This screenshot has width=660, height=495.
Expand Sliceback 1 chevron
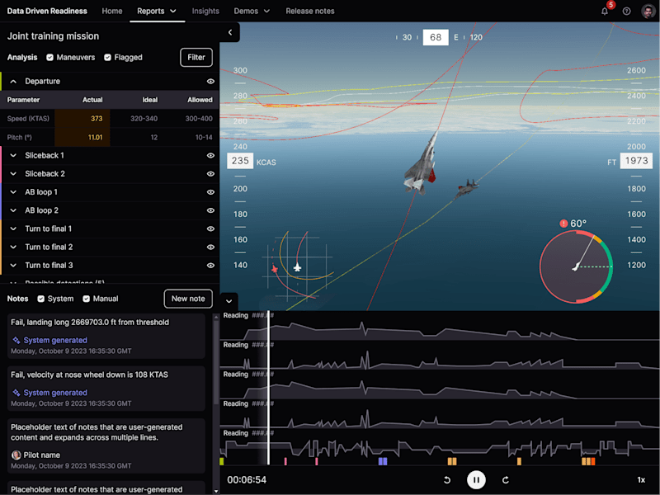13,155
